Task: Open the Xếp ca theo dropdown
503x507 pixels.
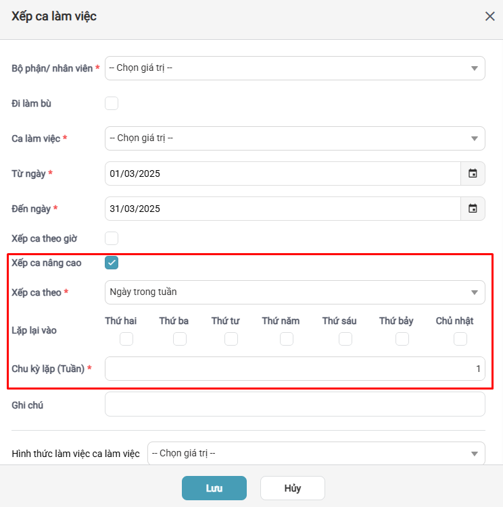Action: pyautogui.click(x=295, y=292)
